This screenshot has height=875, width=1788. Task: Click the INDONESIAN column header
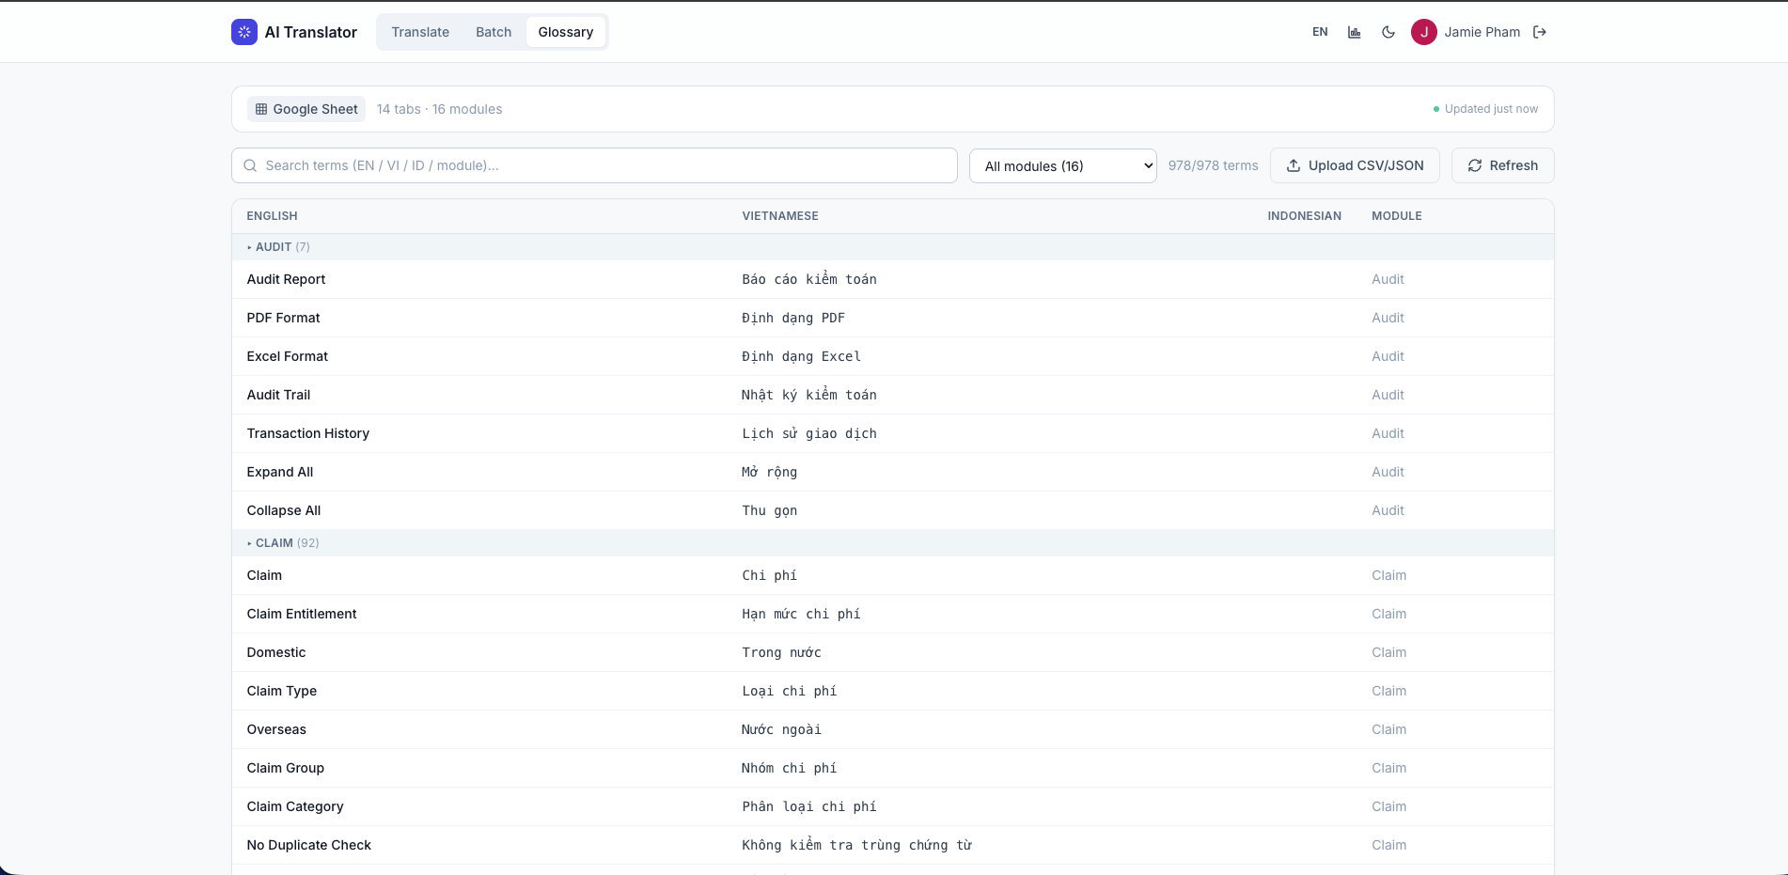[1305, 216]
